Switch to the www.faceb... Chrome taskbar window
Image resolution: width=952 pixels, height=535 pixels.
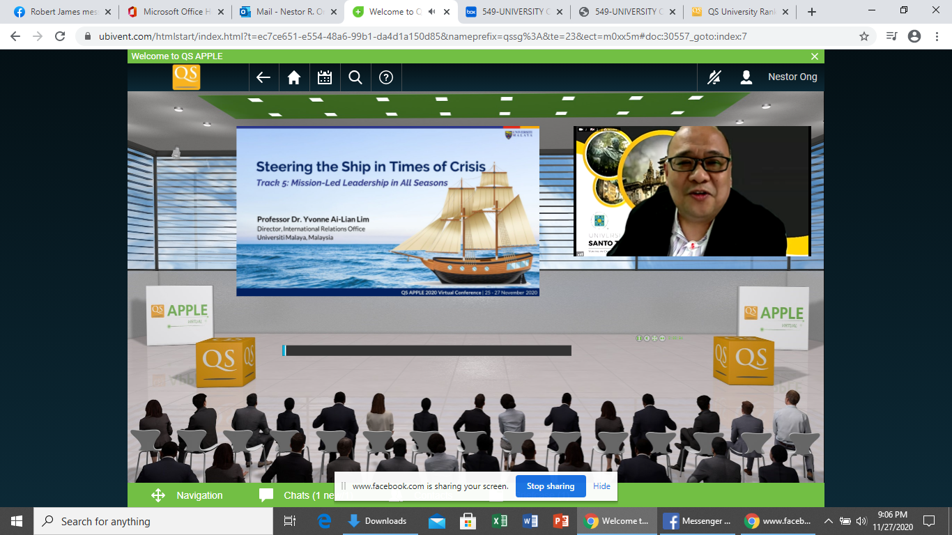coord(779,521)
